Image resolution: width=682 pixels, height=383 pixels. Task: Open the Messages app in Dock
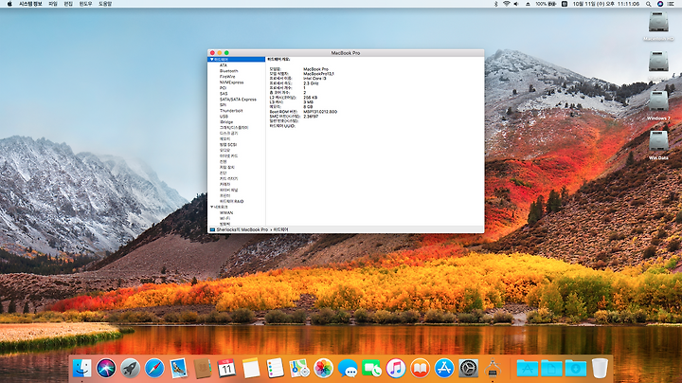(x=348, y=368)
